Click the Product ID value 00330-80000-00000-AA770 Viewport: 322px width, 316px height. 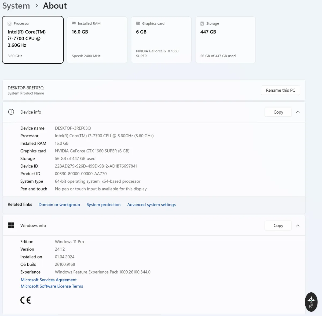click(x=81, y=174)
